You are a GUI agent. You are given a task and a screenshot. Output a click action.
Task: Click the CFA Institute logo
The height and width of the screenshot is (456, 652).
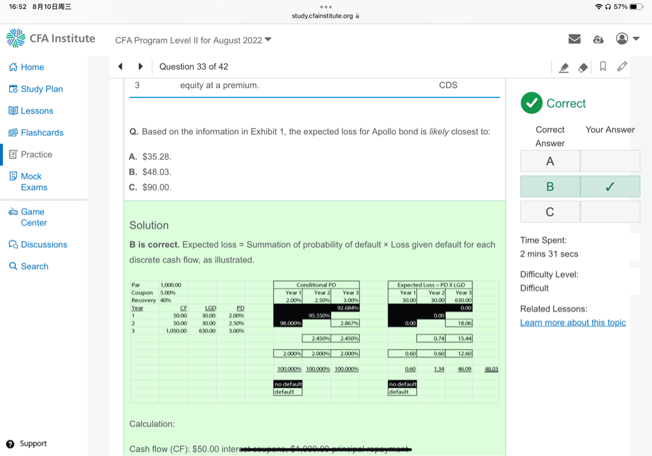point(51,38)
